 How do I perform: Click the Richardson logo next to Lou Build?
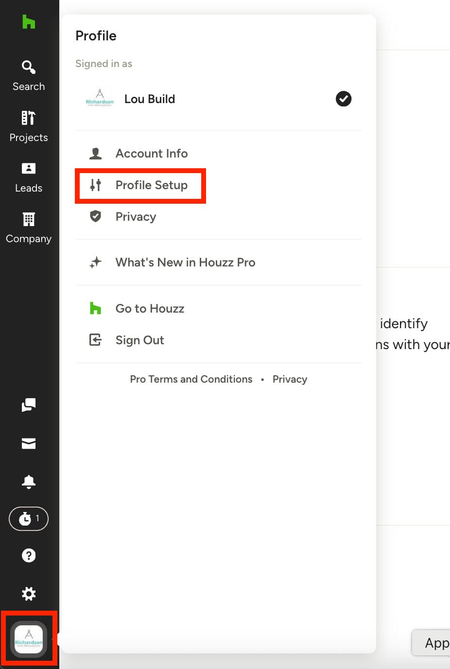(100, 98)
